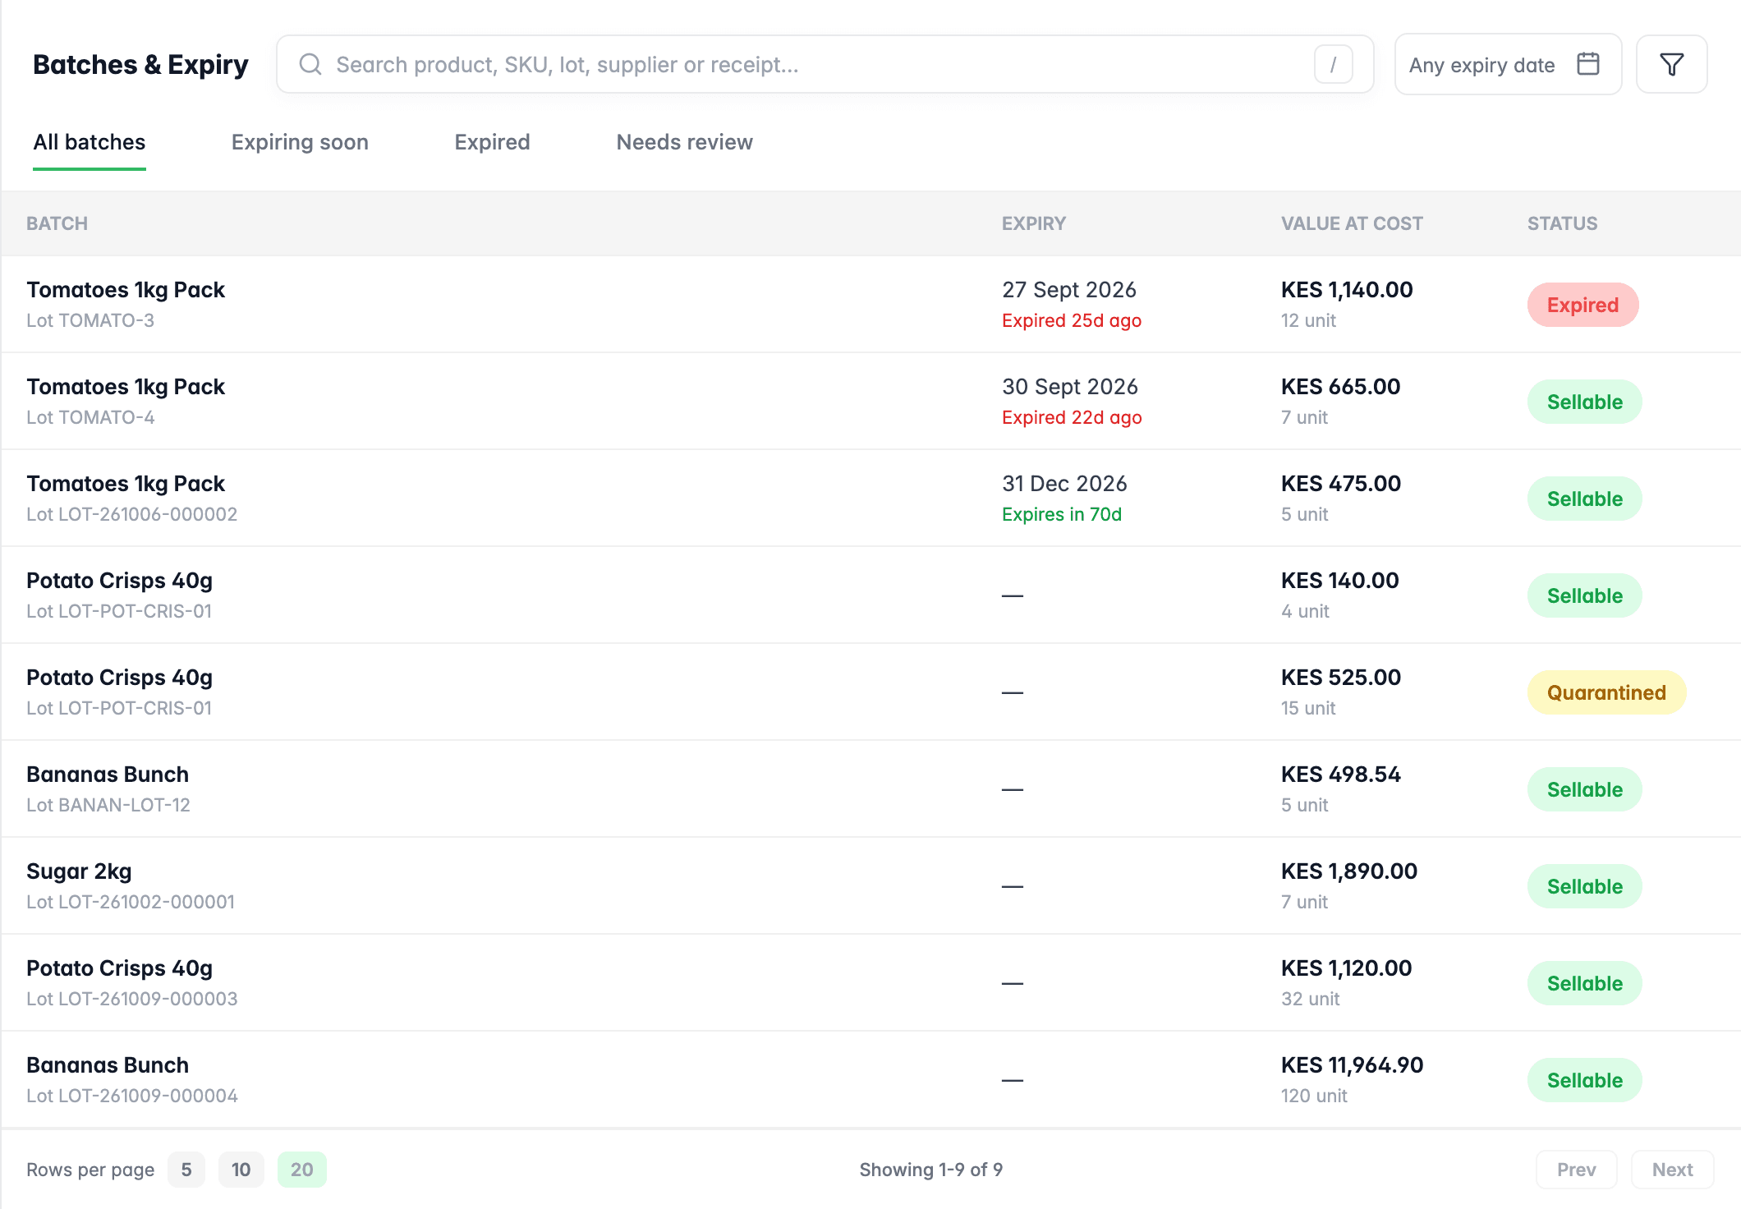Select the Lot BANAN-LOT-12 row
Image resolution: width=1741 pixels, height=1209 pixels.
click(870, 789)
